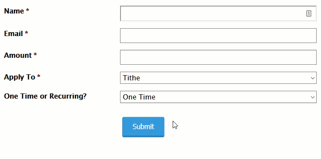Click the chevron arrow of the Tithe dropdown
The width and height of the screenshot is (321, 159).
(x=313, y=78)
